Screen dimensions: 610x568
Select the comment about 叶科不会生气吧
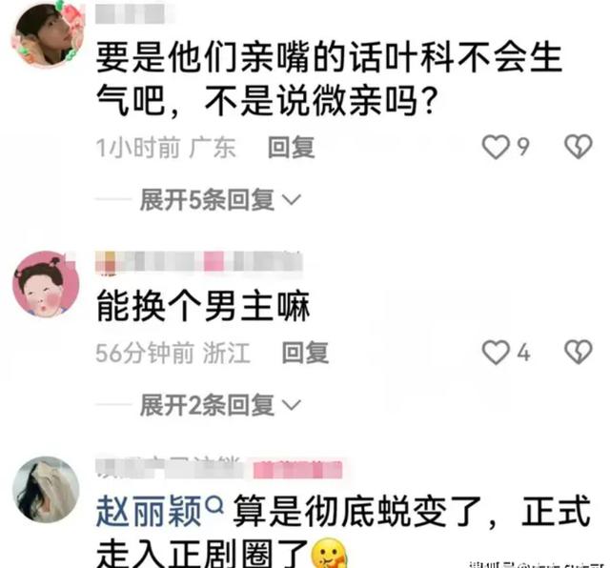(329, 80)
